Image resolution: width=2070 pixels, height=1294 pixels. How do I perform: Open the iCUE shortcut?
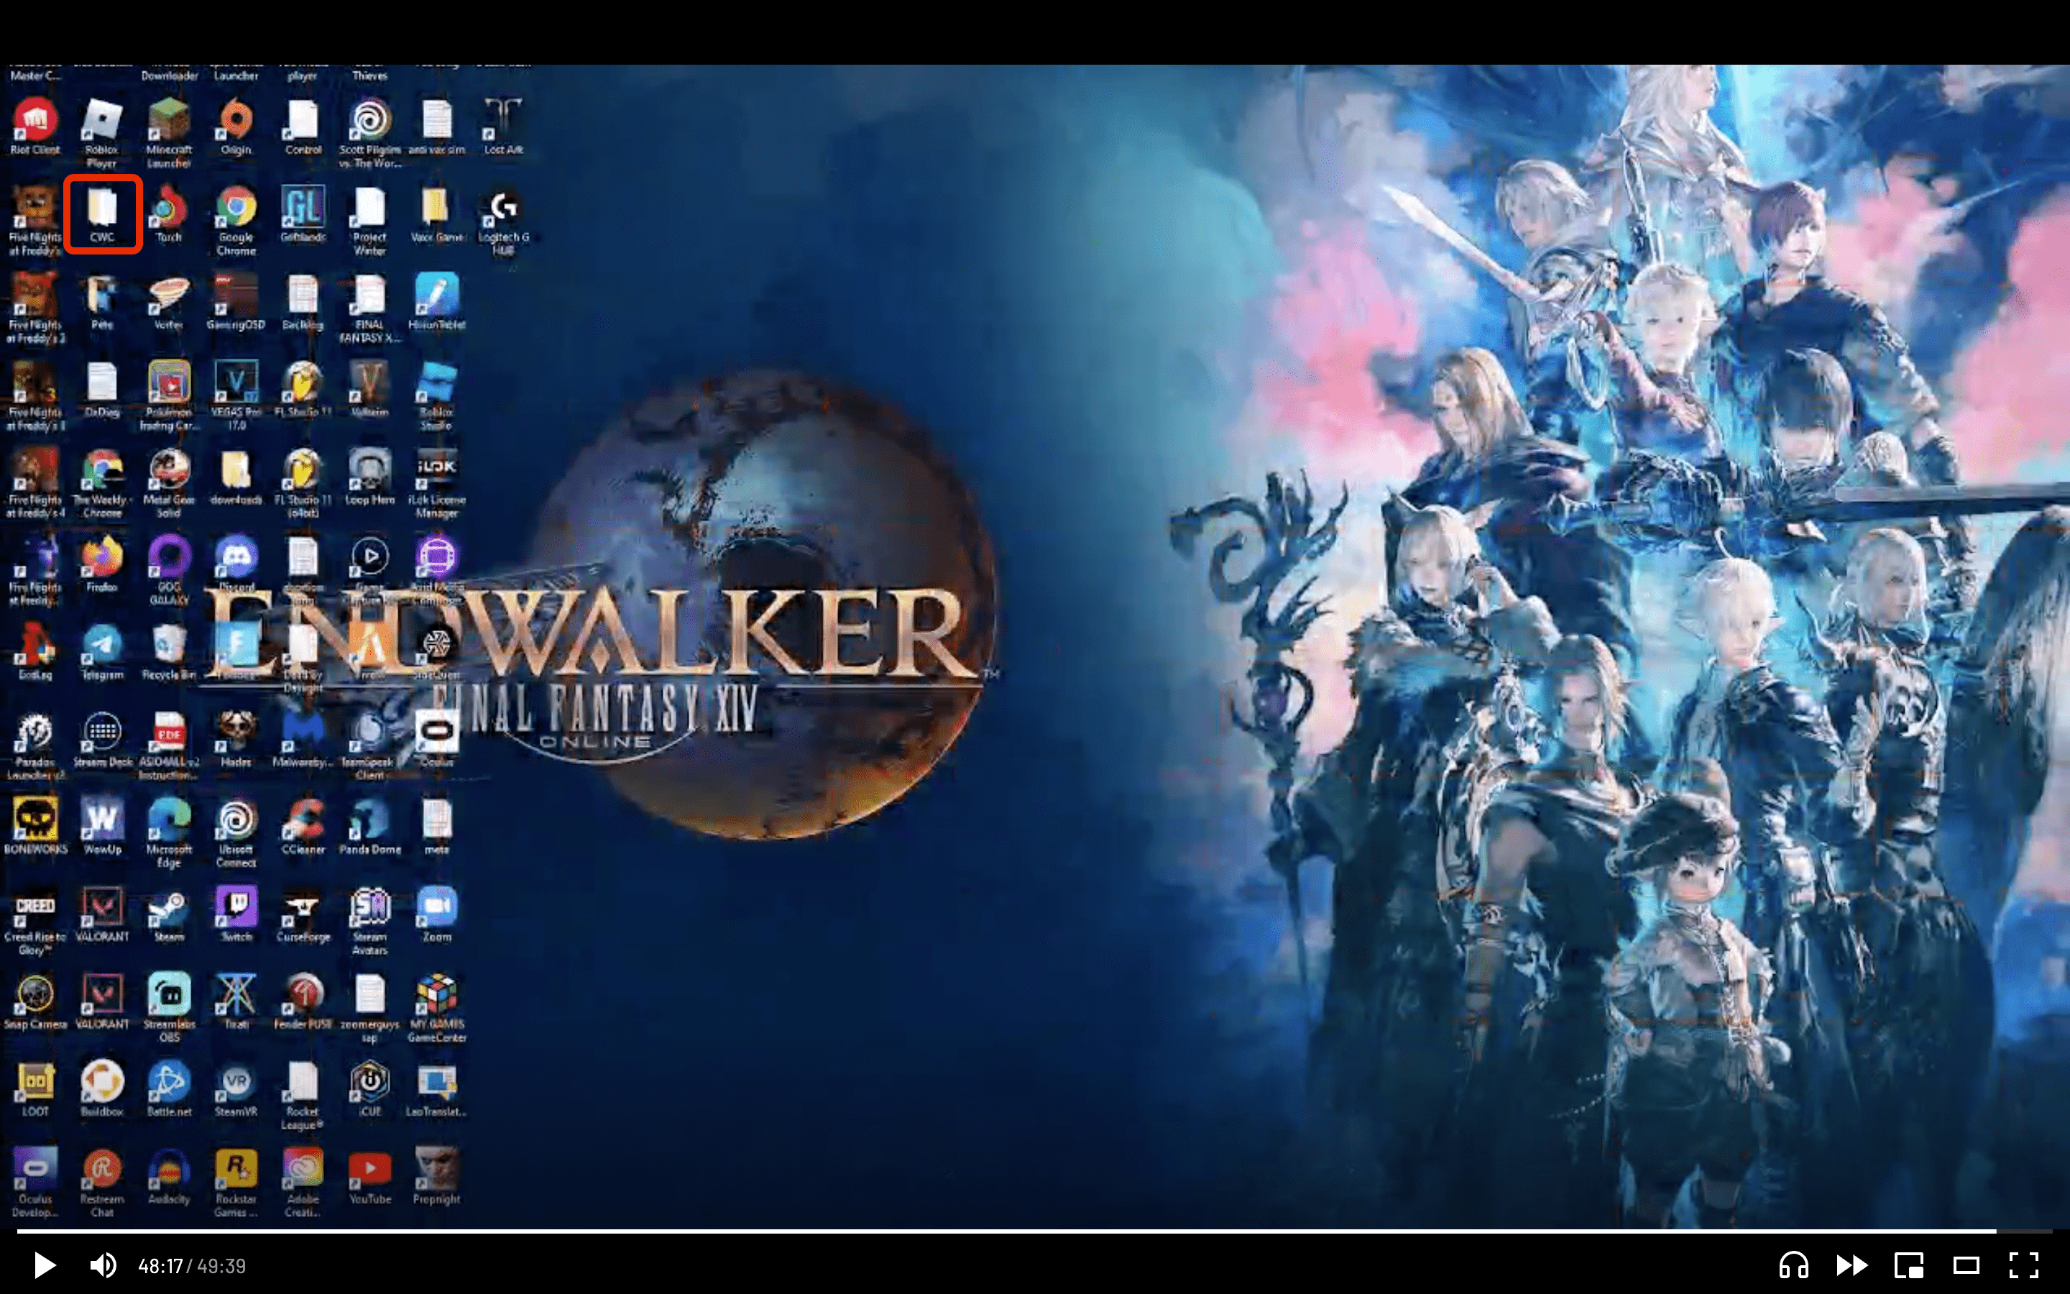[369, 1088]
